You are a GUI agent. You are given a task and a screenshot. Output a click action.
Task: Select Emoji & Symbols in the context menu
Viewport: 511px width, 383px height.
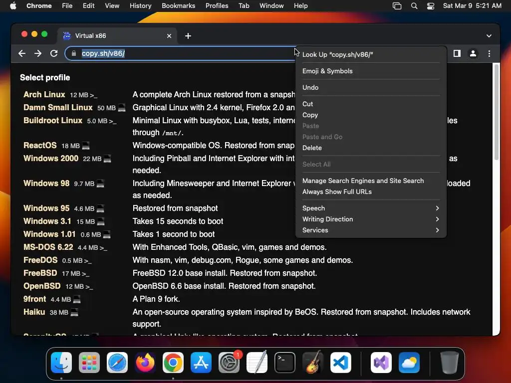pos(371,71)
